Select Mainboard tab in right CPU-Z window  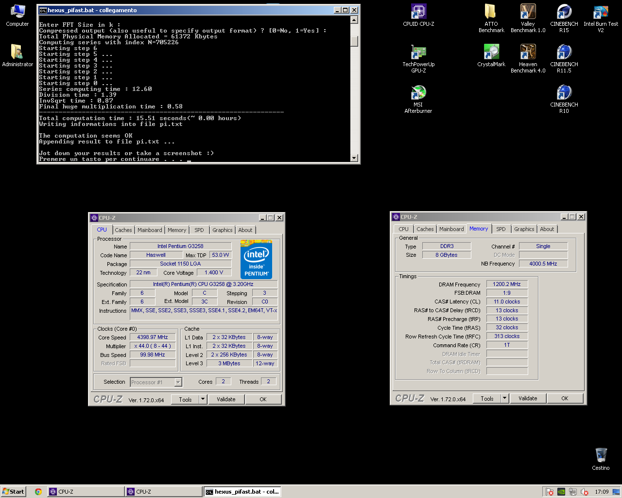coord(451,229)
